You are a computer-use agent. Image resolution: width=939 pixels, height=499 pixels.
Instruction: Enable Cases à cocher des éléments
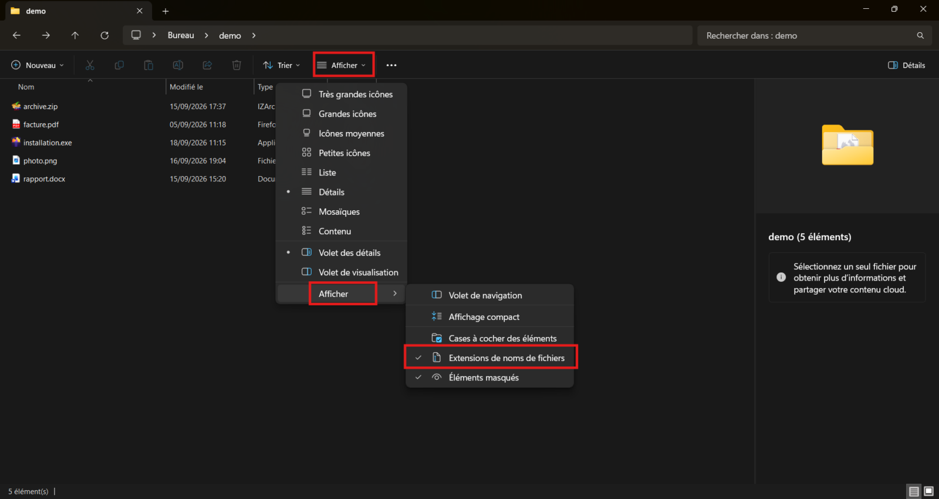click(x=490, y=338)
